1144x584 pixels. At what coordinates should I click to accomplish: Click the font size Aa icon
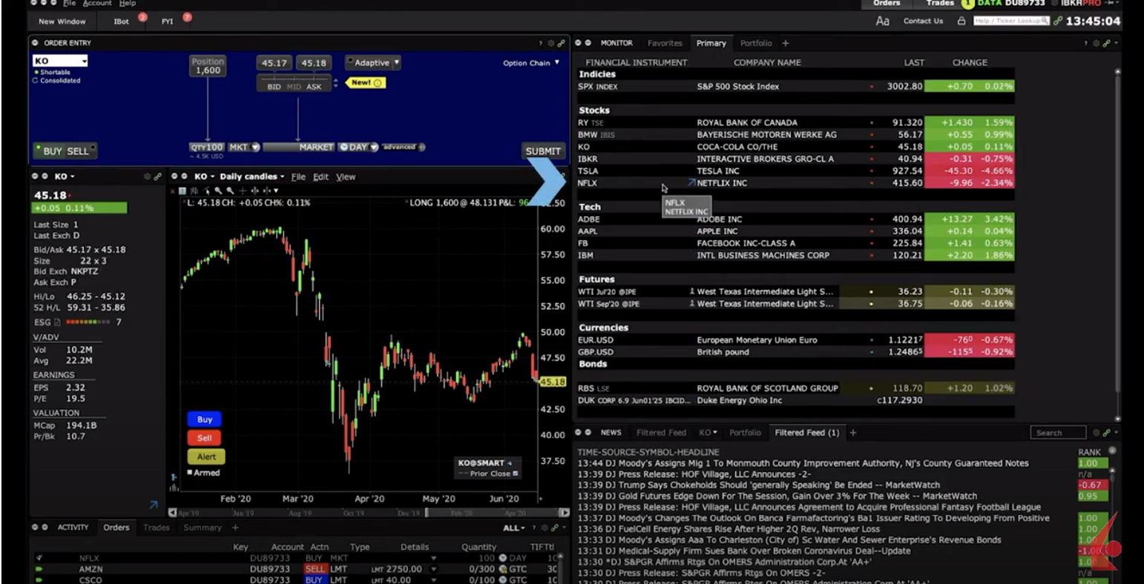point(882,21)
